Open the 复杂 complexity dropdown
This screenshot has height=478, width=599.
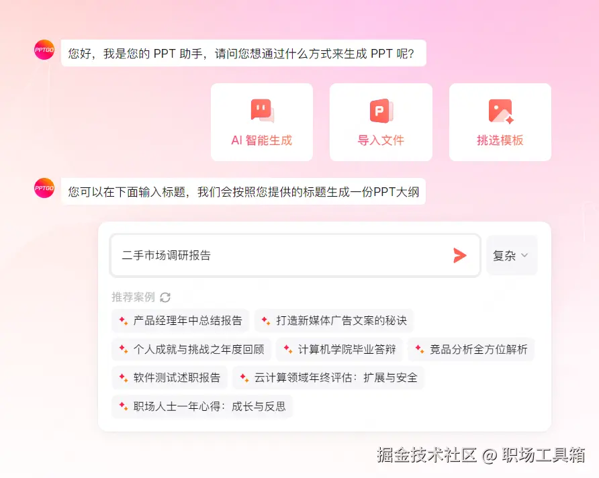[x=512, y=255]
